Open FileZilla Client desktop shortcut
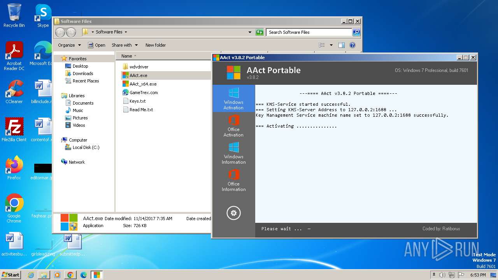Screen dimensions: 498x280 coord(14,130)
